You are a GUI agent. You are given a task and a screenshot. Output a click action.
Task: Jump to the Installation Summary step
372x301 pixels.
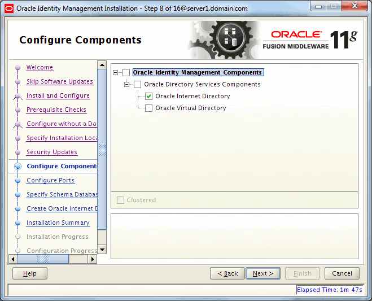point(58,223)
